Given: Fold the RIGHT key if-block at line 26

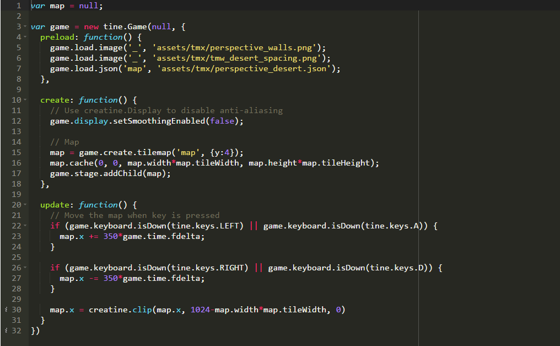Looking at the screenshot, I should (x=25, y=268).
